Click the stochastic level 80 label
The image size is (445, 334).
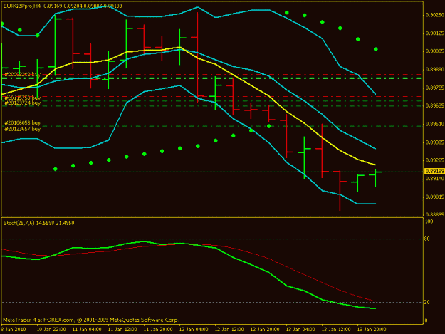427,239
